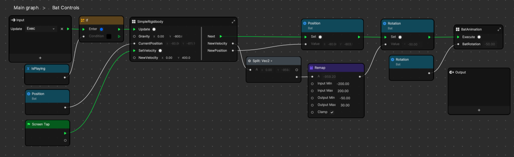The height and width of the screenshot is (157, 514).
Task: Click the IsPlaying variable X icon
Action: tap(28, 68)
